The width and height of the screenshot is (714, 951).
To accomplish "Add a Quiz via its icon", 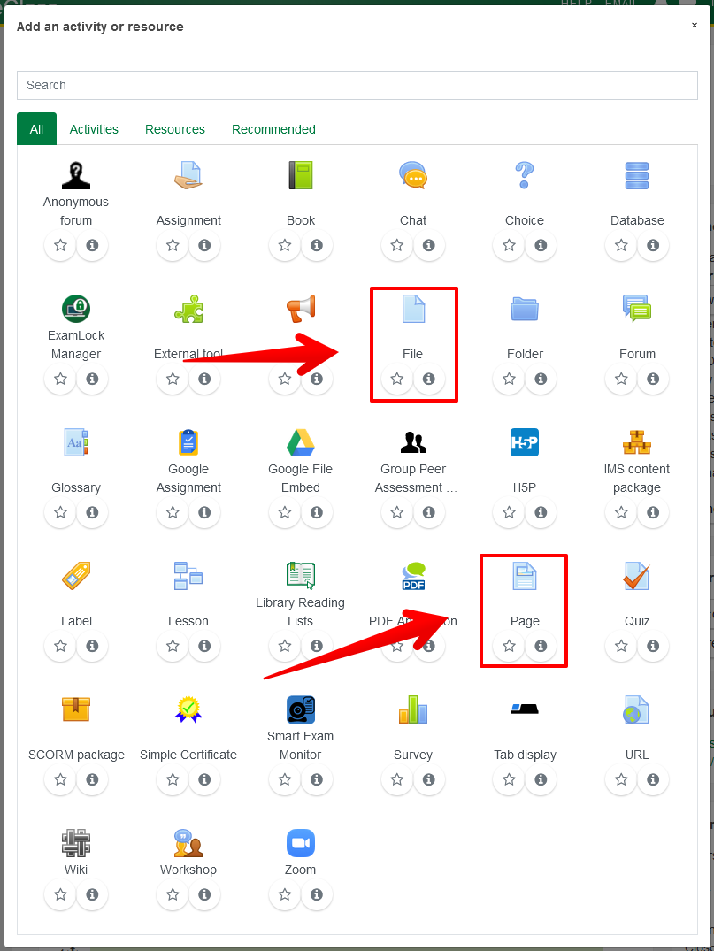I will (637, 576).
